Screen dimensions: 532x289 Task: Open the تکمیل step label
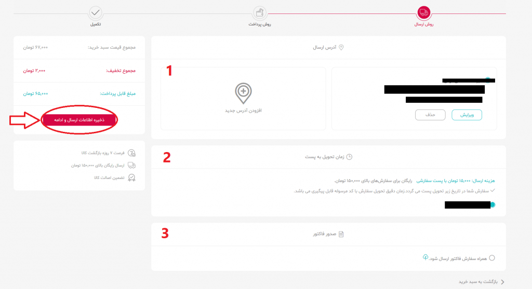click(x=96, y=24)
